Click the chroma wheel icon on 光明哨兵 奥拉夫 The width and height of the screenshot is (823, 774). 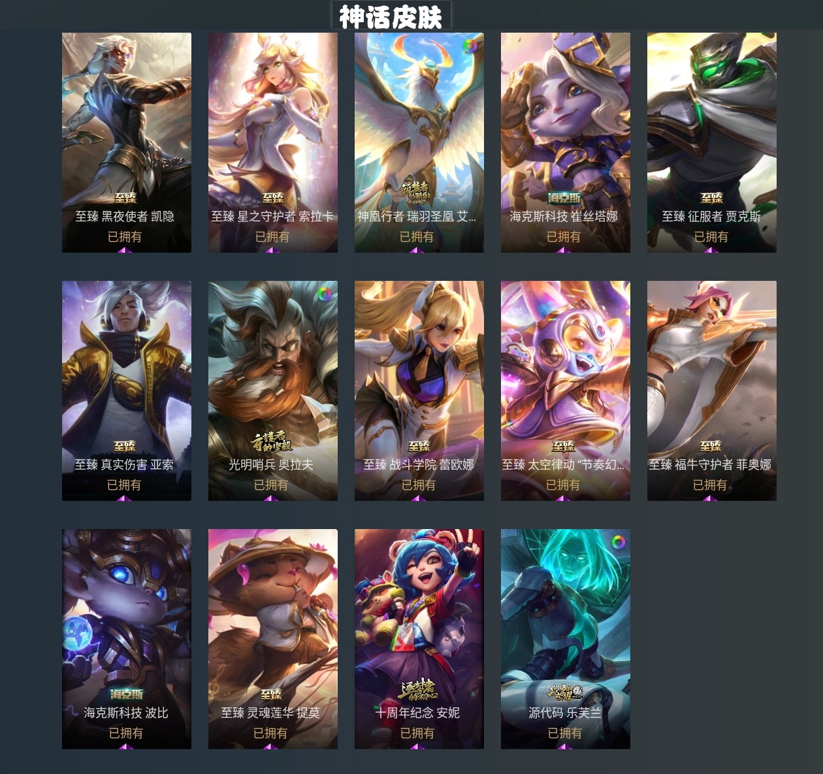[x=324, y=294]
